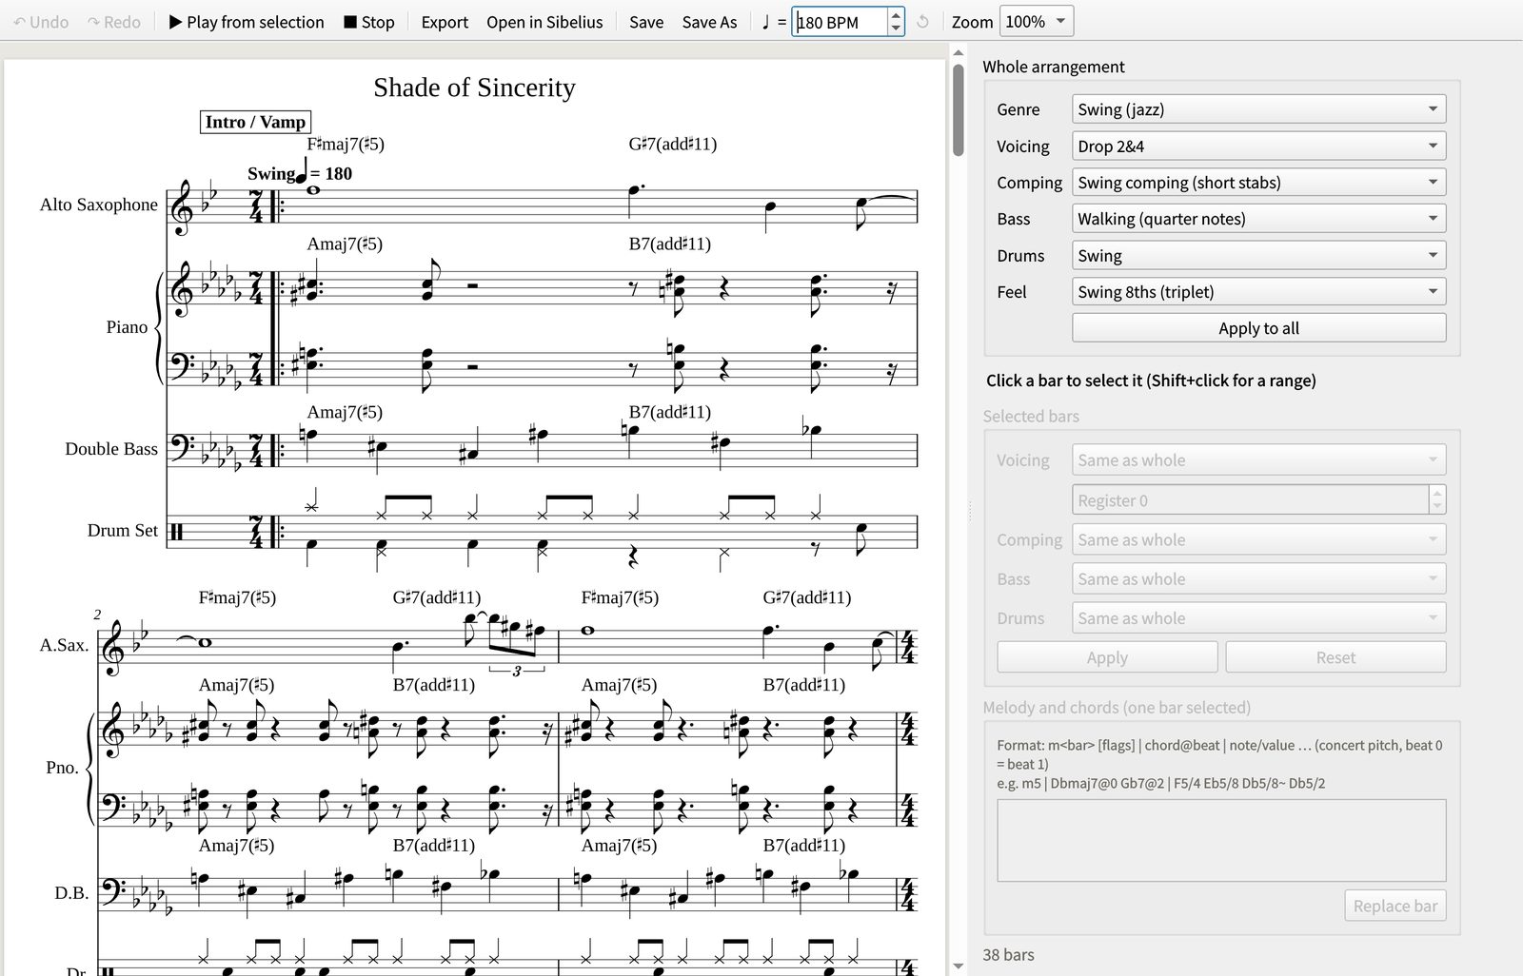Click the score scrollbar down arrow

pyautogui.click(x=958, y=966)
